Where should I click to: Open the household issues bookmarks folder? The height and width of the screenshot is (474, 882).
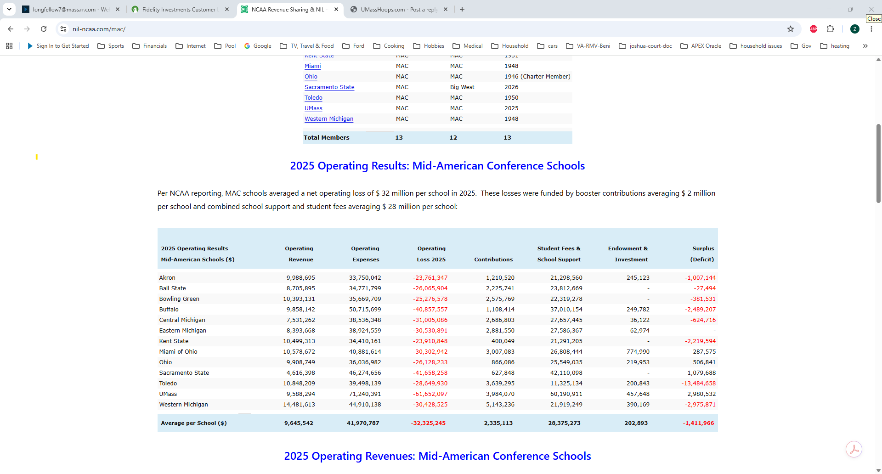[x=756, y=46]
